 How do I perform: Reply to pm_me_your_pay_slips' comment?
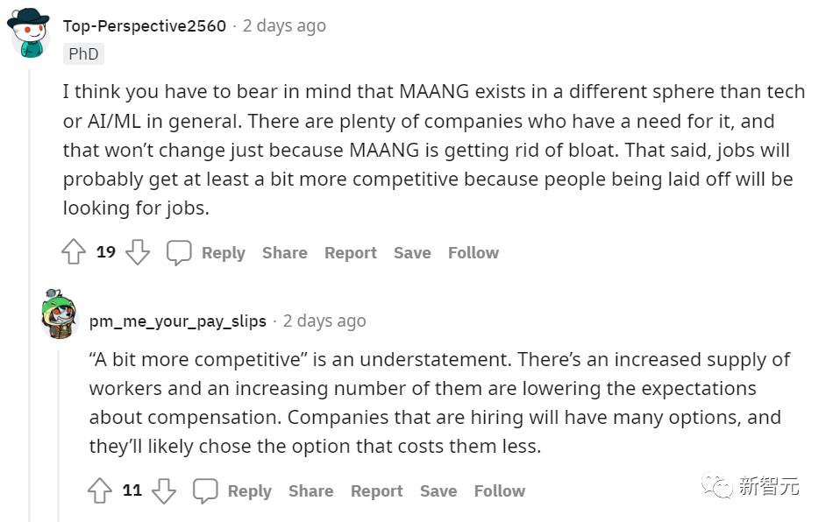[249, 490]
